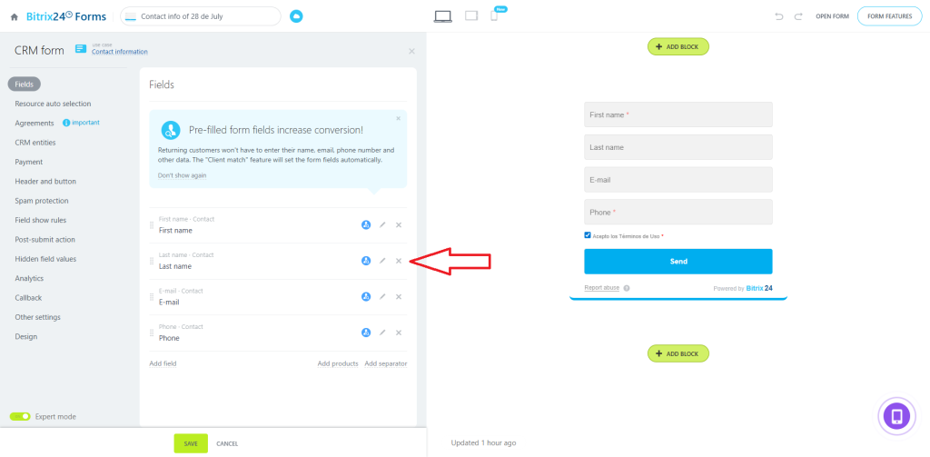Toggle the Expert mode switch
This screenshot has width=930, height=457.
pos(20,416)
